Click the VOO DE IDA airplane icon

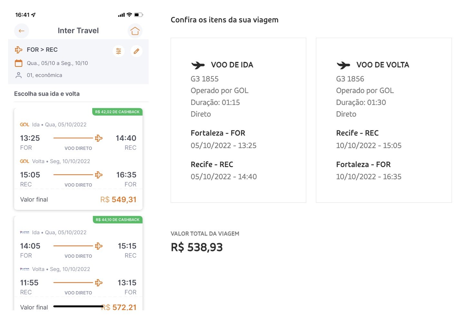pyautogui.click(x=198, y=65)
